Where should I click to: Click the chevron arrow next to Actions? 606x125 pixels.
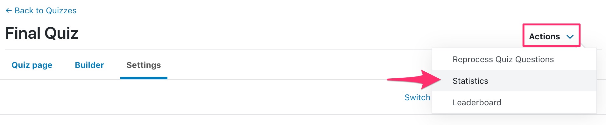tap(570, 37)
